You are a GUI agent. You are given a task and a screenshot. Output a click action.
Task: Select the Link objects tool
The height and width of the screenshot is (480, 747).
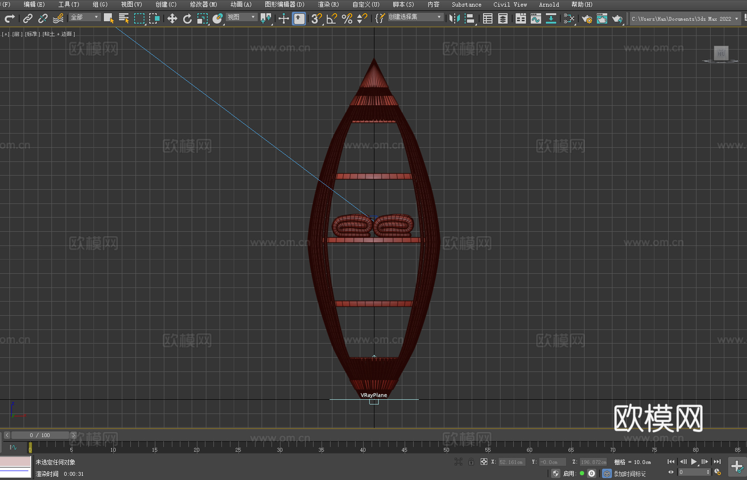pos(28,18)
